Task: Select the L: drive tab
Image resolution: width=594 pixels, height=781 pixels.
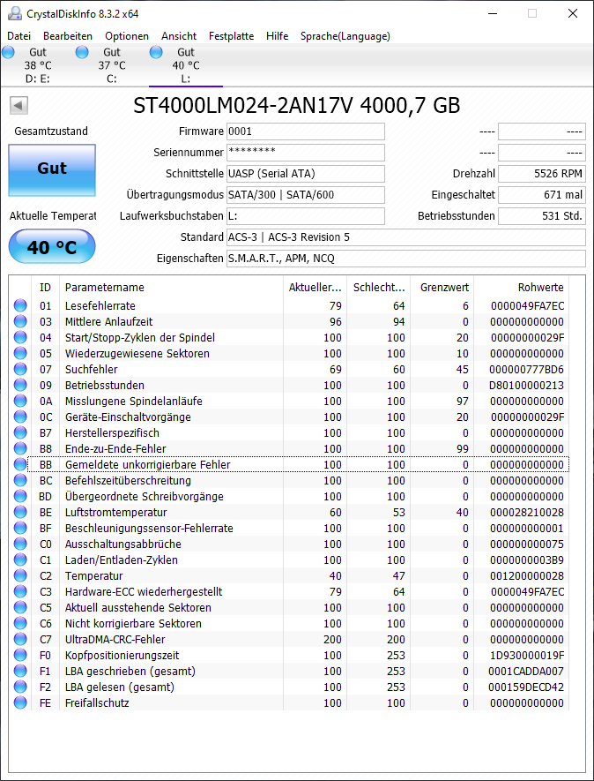Action: tap(186, 65)
